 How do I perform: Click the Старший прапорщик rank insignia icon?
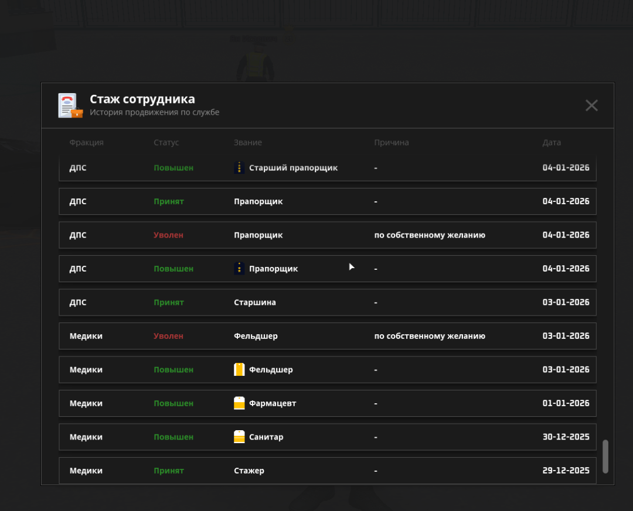coord(239,168)
